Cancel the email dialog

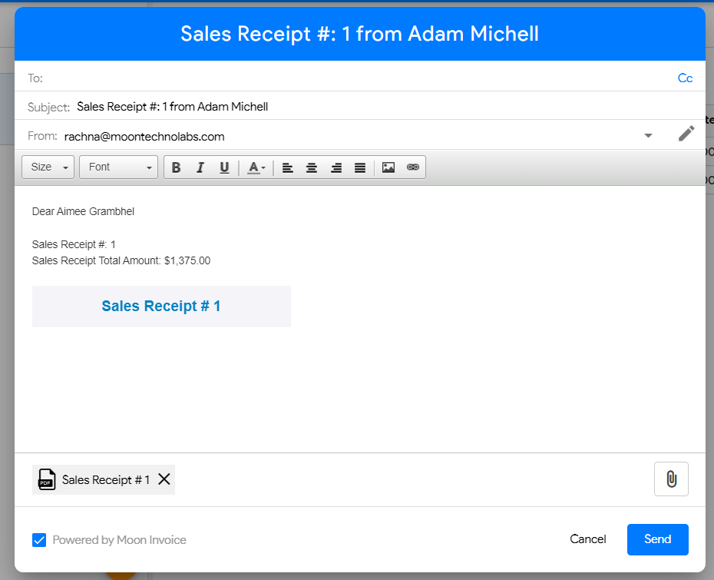point(588,539)
